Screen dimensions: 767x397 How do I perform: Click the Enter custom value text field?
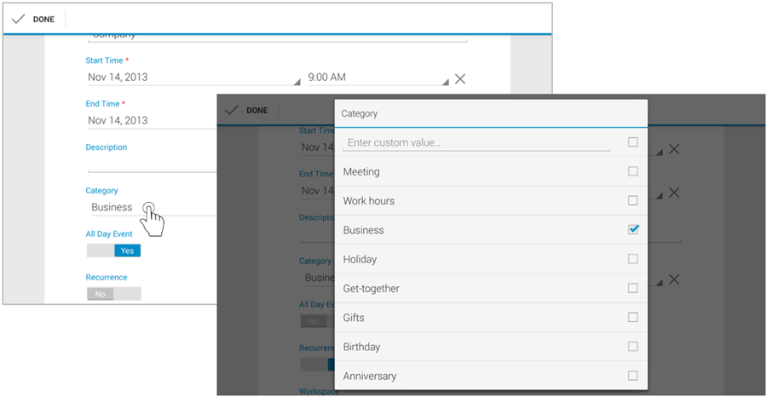pyautogui.click(x=476, y=143)
